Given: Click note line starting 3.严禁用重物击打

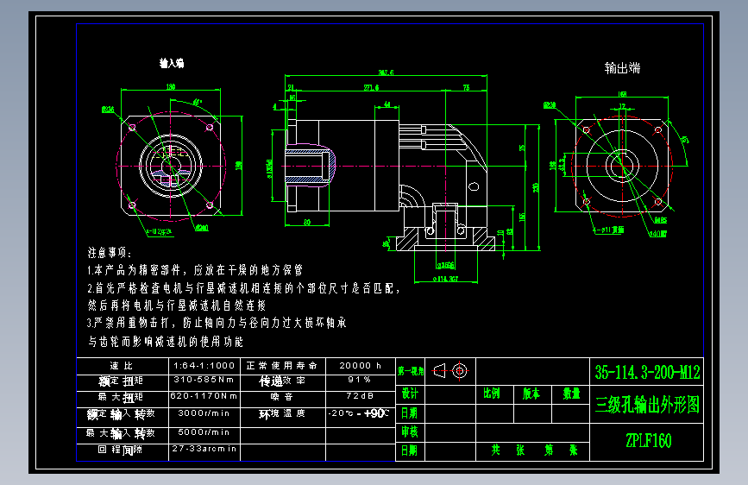Looking at the screenshot, I should coord(216,323).
